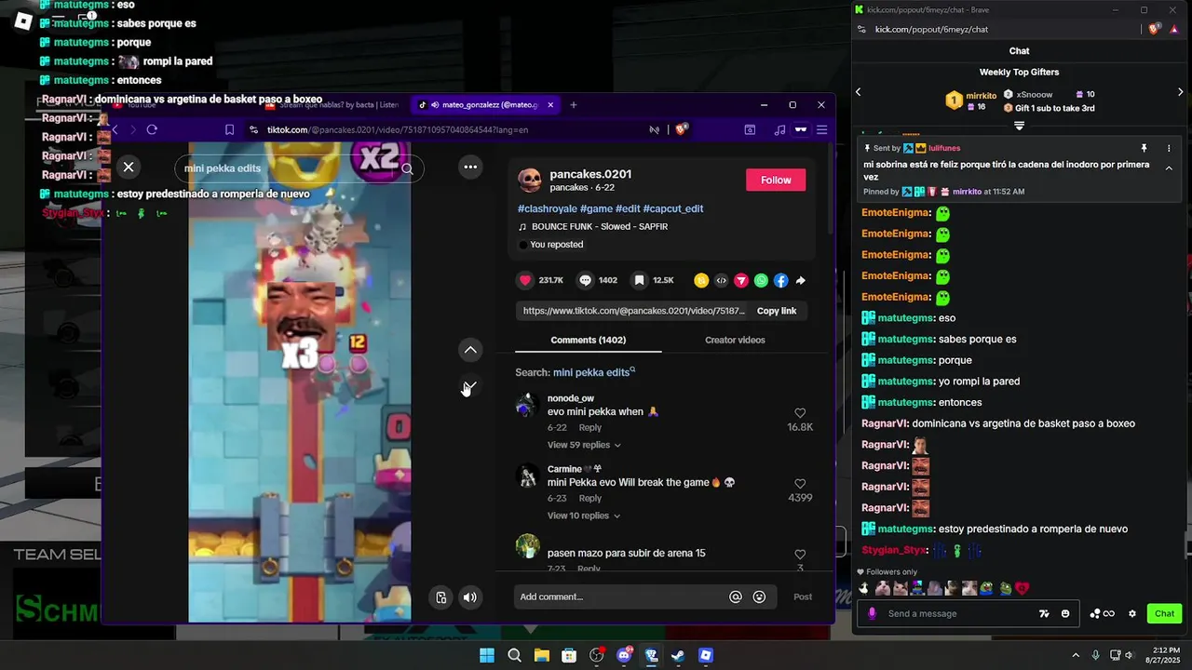Mute the TikTok video sound

click(x=470, y=597)
